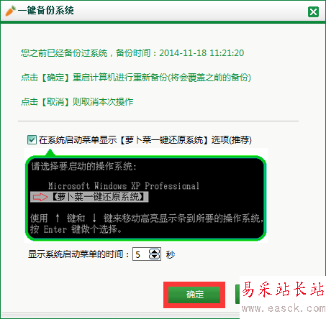The image size is (326, 319).
Task: Open the www.easck.com watermark link
Action: (284, 308)
